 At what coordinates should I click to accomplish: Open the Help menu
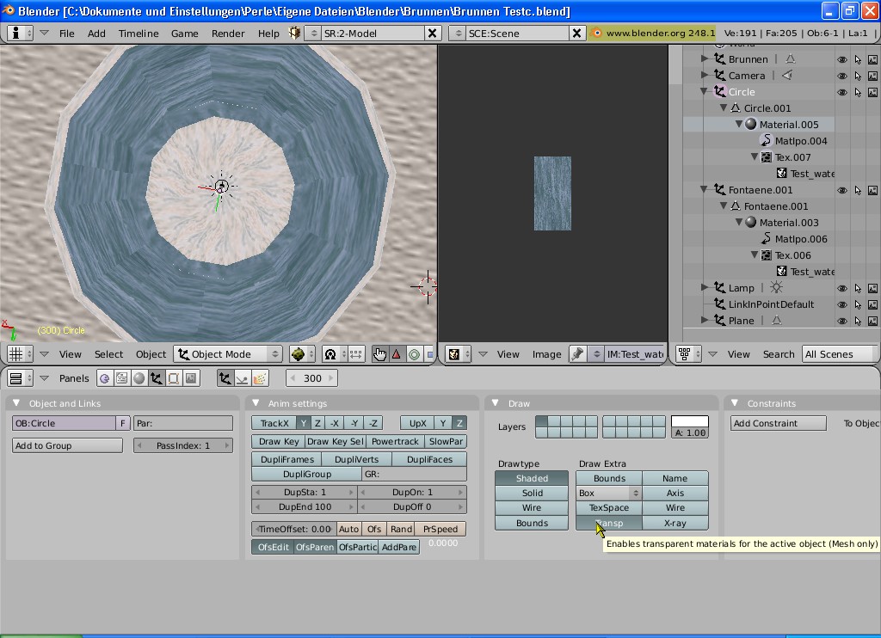coord(268,34)
